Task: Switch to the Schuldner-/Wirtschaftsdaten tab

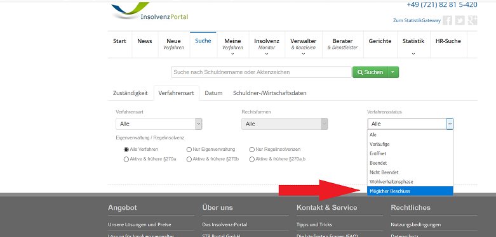Action: [269, 93]
